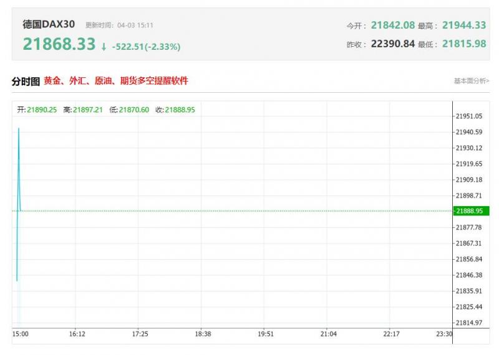Viewport: 499px width, 355px height.
Task: Click the previous close value 22390.84
Action: (393, 44)
